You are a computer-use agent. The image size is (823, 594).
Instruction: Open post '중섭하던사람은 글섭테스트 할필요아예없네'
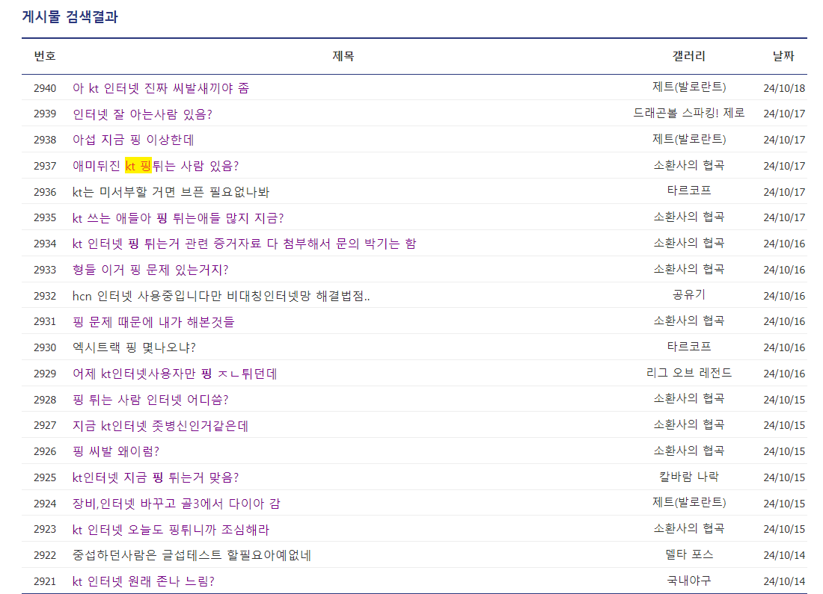click(x=192, y=555)
